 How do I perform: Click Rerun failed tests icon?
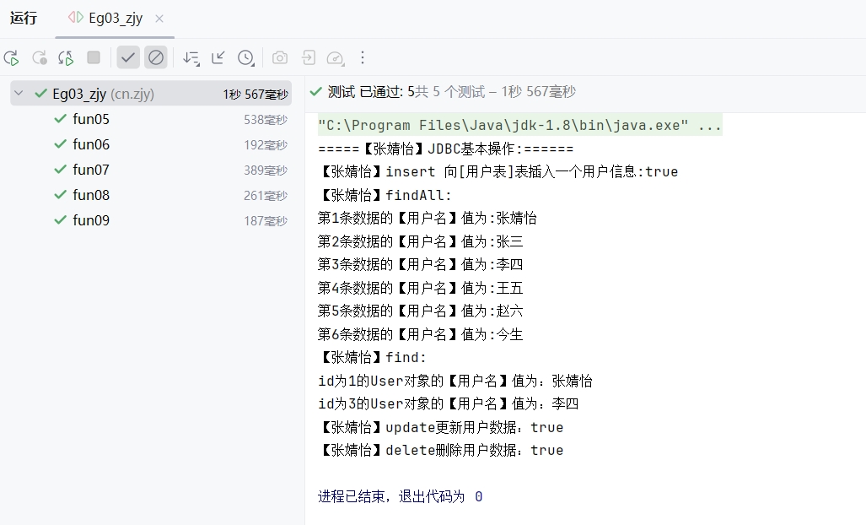pyautogui.click(x=39, y=57)
